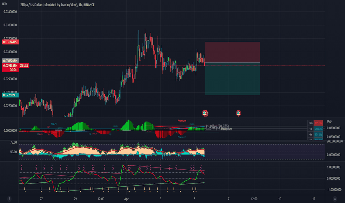Click the 0.02900000 price axis label
345x203 pixels.
tap(10, 79)
